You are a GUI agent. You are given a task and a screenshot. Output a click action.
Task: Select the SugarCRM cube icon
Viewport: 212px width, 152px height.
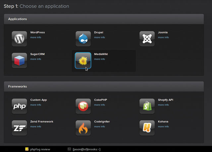pyautogui.click(x=19, y=60)
